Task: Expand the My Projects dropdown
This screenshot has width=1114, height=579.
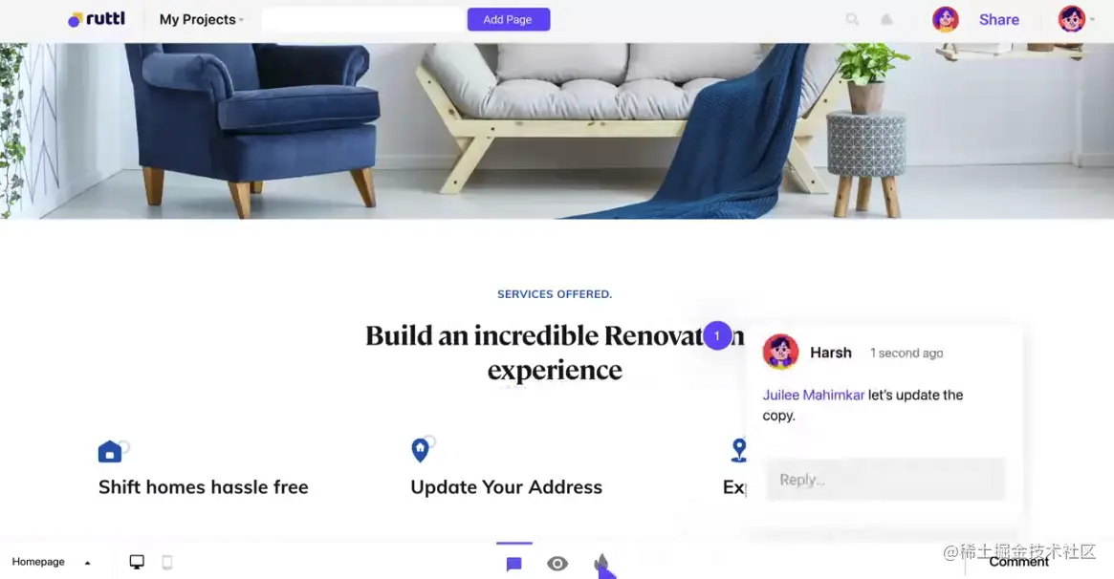Action: 201,20
